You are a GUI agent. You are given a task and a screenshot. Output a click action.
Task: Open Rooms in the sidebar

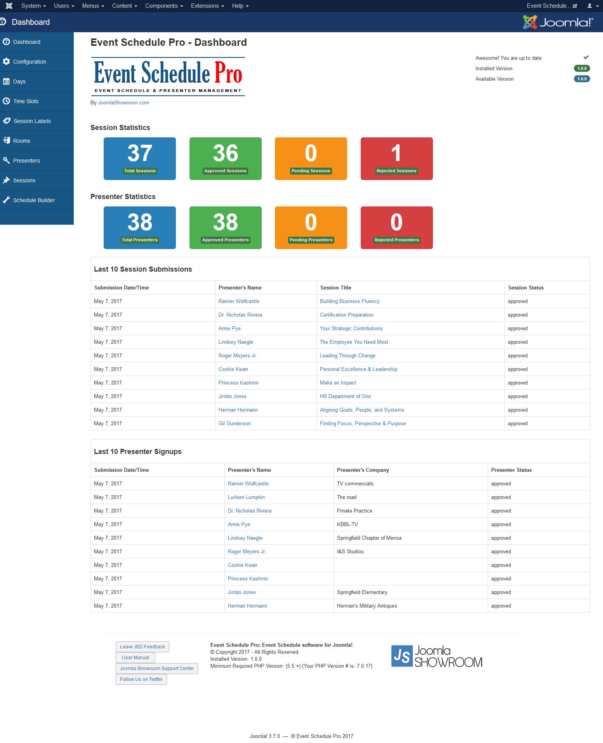37,141
